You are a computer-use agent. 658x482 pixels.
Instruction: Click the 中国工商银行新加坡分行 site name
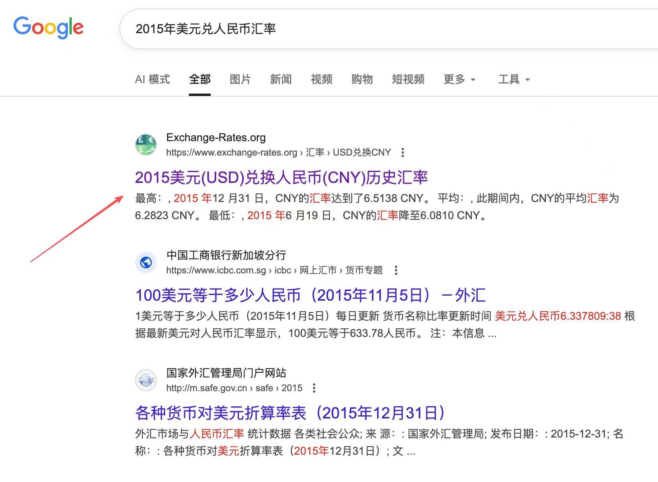pos(226,255)
